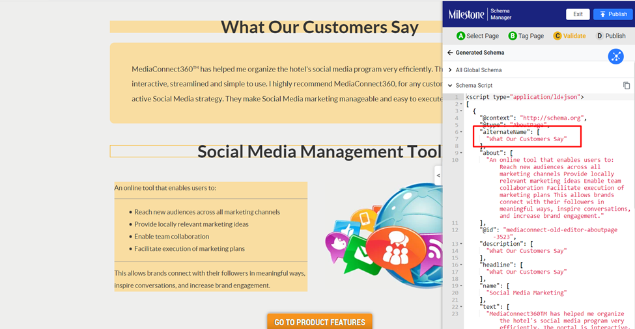Screen dimensions: 635x329
Task: Open the Select Page step tab
Action: point(477,36)
